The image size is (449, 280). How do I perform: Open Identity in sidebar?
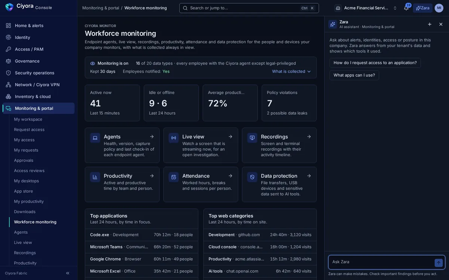pos(39,37)
